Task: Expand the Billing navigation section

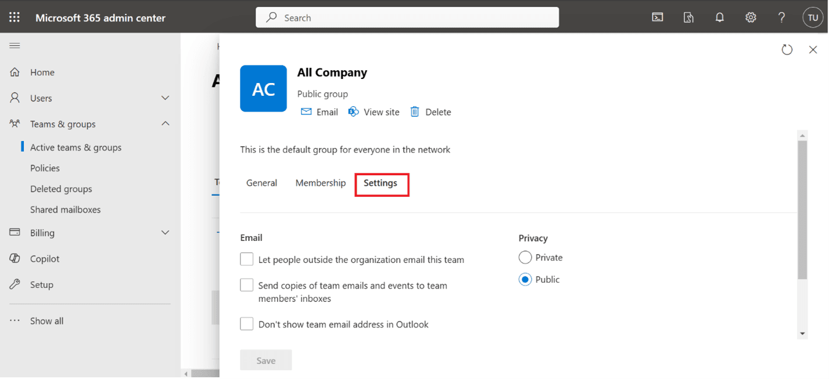Action: tap(165, 232)
